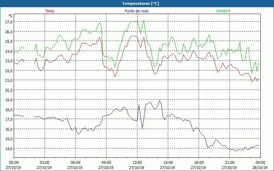Click the 27,0 y-axis value
Screen dimensions: 274x171
pyautogui.click(x=9, y=22)
